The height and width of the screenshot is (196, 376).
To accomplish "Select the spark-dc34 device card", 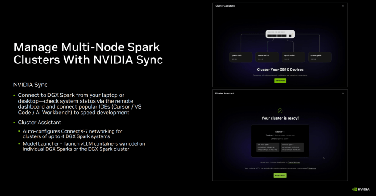I will click(x=267, y=57).
